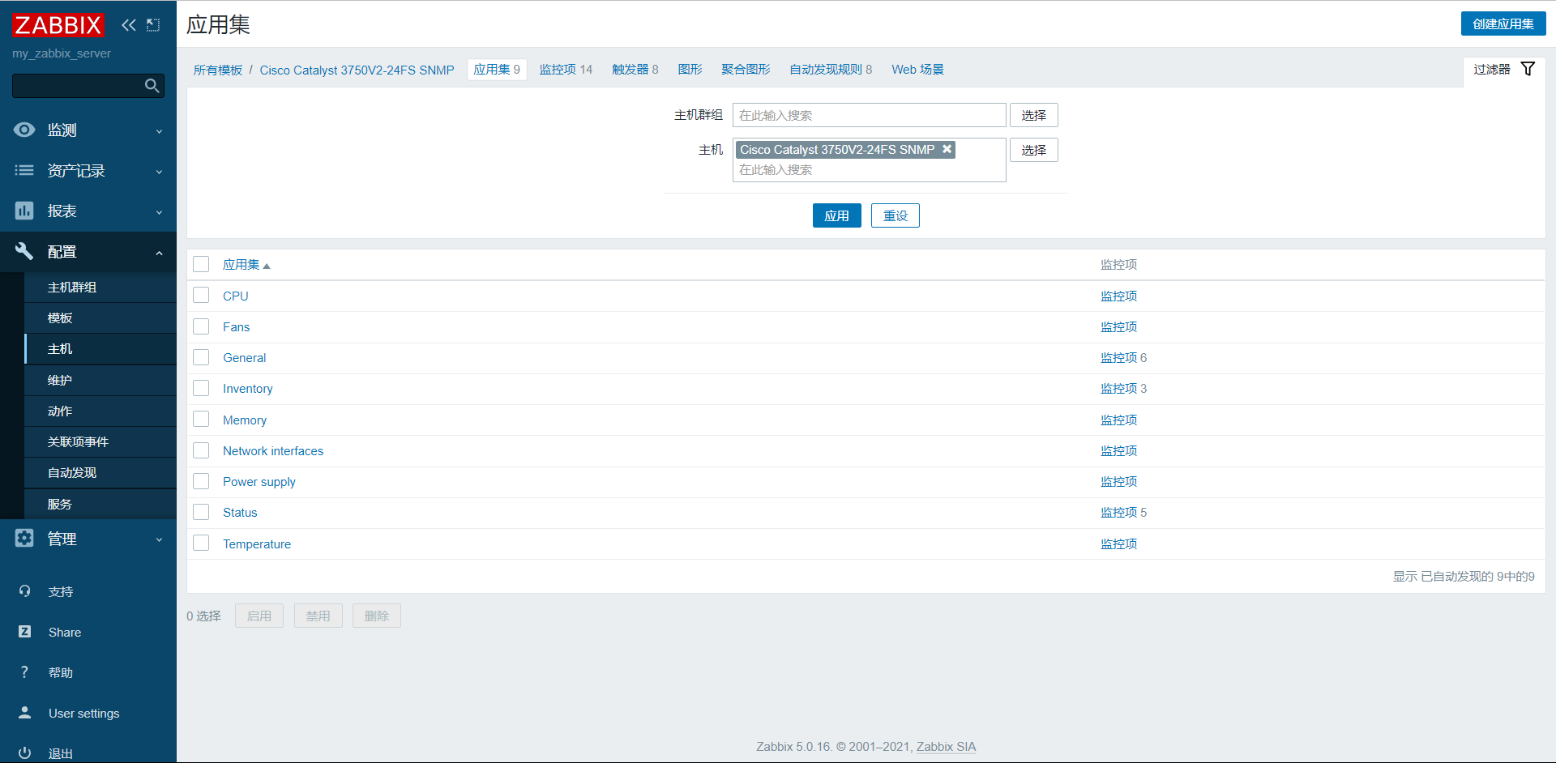
Task: Open the 所有模板 breadcrumb link
Action: (x=218, y=70)
